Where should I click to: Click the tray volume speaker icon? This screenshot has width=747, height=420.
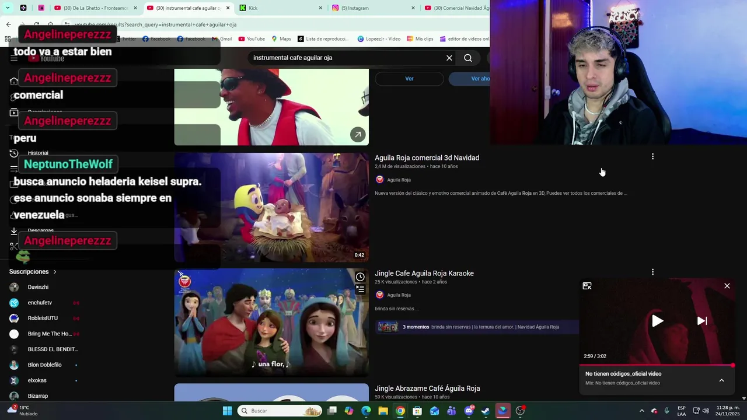point(706,411)
